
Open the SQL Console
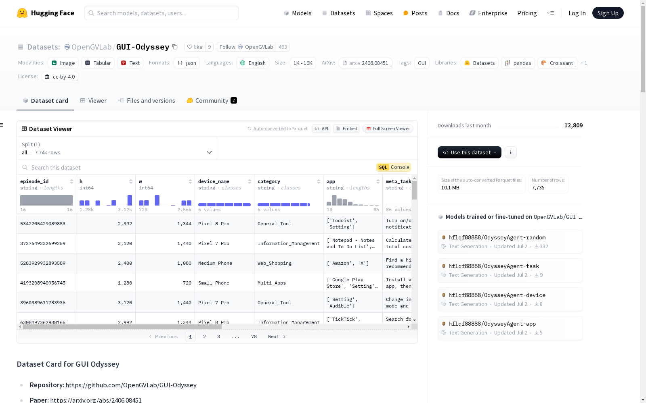pos(394,167)
